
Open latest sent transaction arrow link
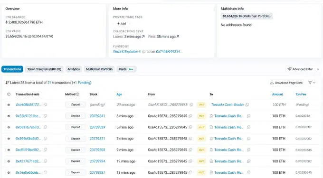pyautogui.click(x=143, y=37)
